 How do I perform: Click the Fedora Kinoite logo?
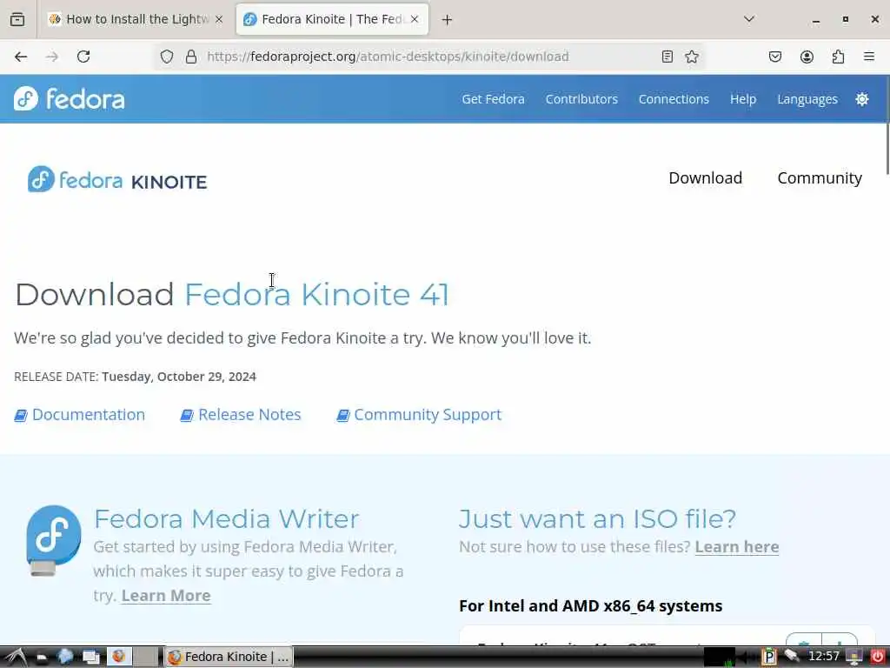[117, 179]
